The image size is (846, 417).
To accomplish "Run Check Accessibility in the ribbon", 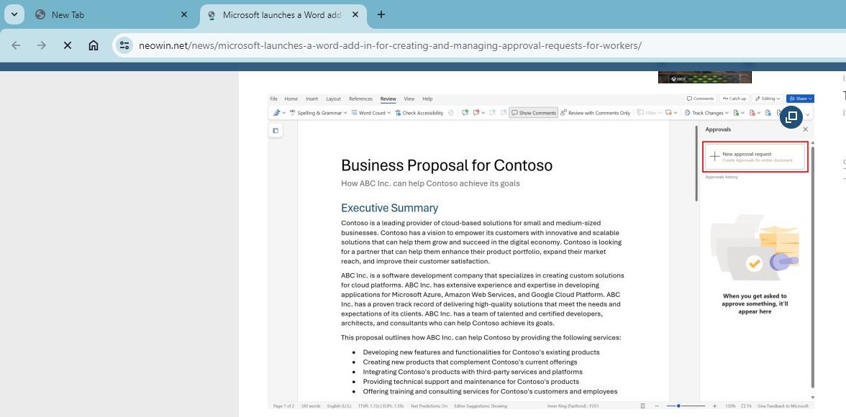I will tap(419, 113).
